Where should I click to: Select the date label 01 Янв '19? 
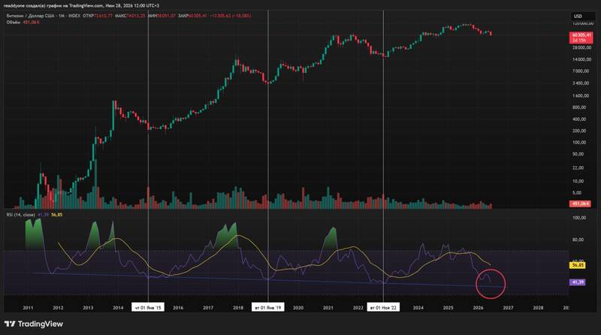coord(268,307)
